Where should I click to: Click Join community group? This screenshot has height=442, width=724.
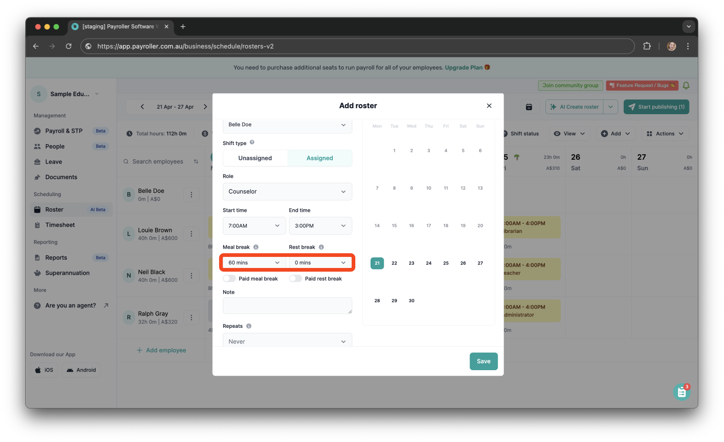coord(570,86)
